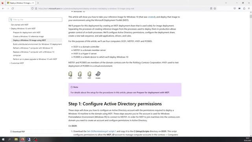The width and height of the screenshot is (252, 142).
Task: Click the 'MDT01 is a domain member server' bullet
Action: pos(89,50)
